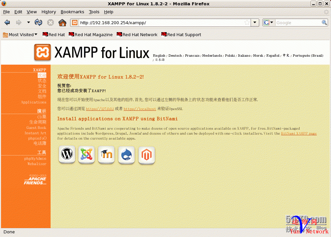Switch language to Francais
331x237 pixels.
[x=192, y=55]
